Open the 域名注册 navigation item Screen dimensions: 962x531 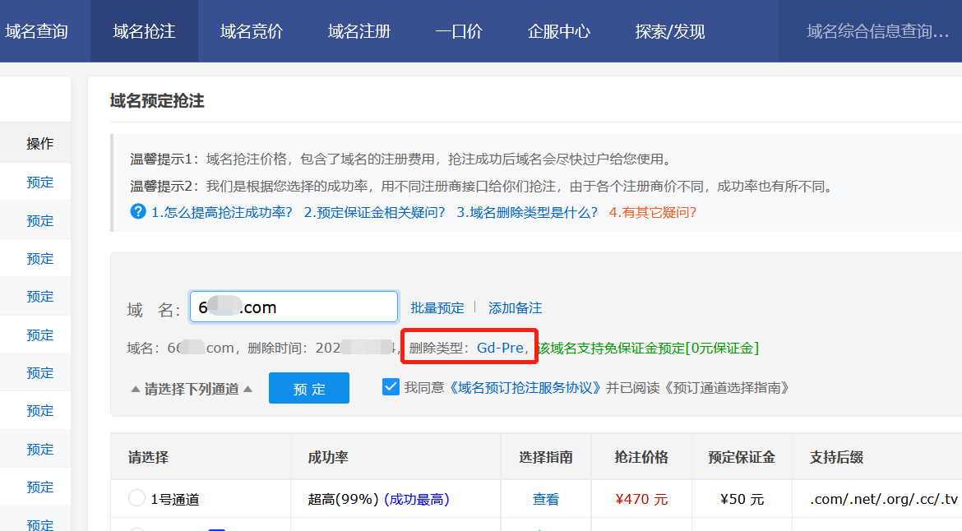pos(359,31)
